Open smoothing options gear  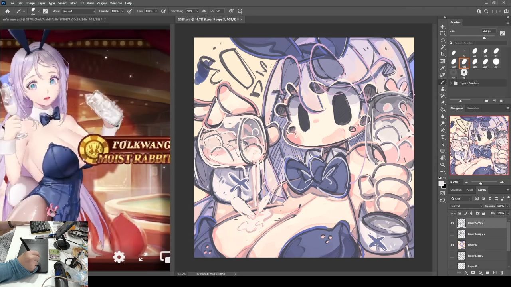(x=204, y=11)
